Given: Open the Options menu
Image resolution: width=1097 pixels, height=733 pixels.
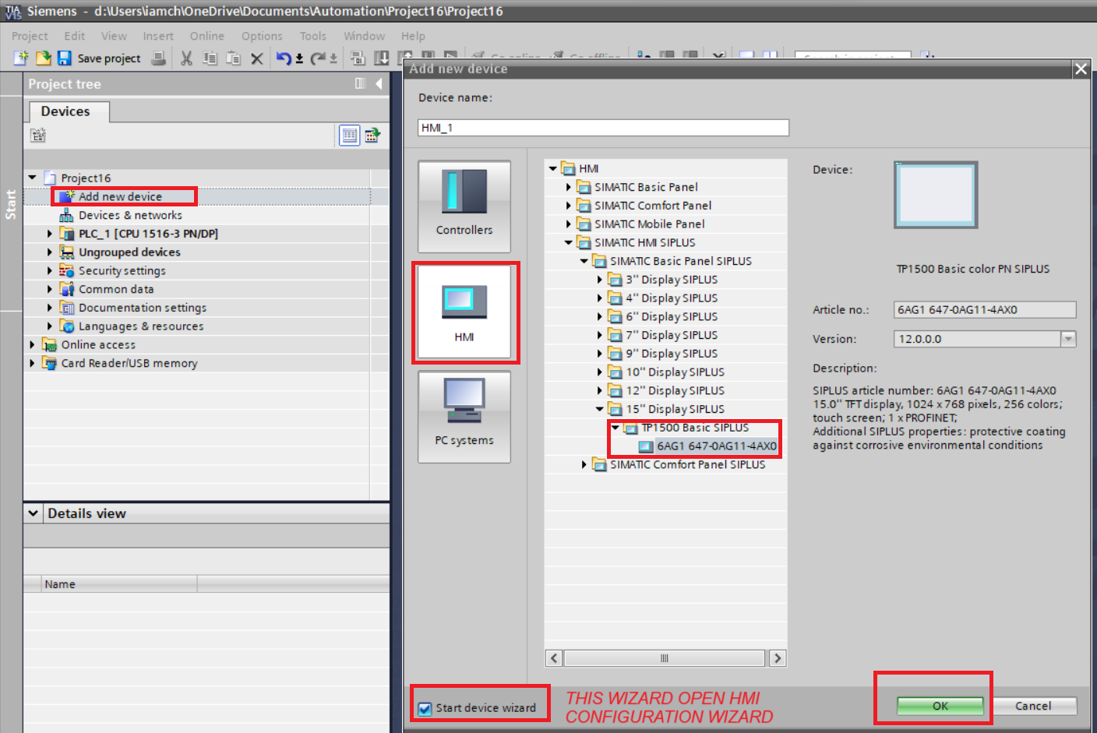Looking at the screenshot, I should tap(262, 36).
